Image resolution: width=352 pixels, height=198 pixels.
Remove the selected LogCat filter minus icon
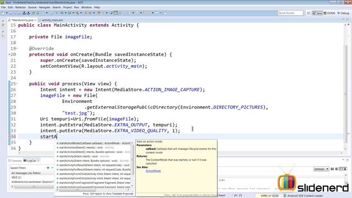pos(52,168)
